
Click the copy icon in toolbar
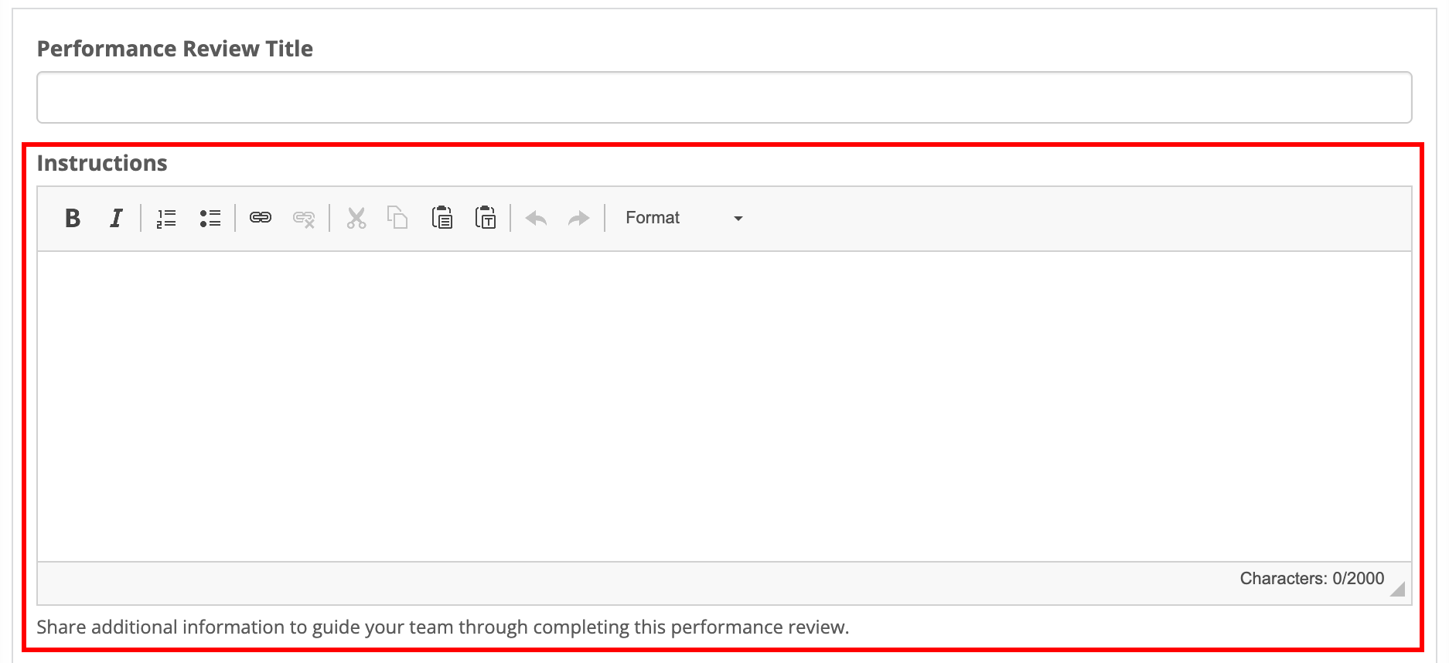click(397, 219)
